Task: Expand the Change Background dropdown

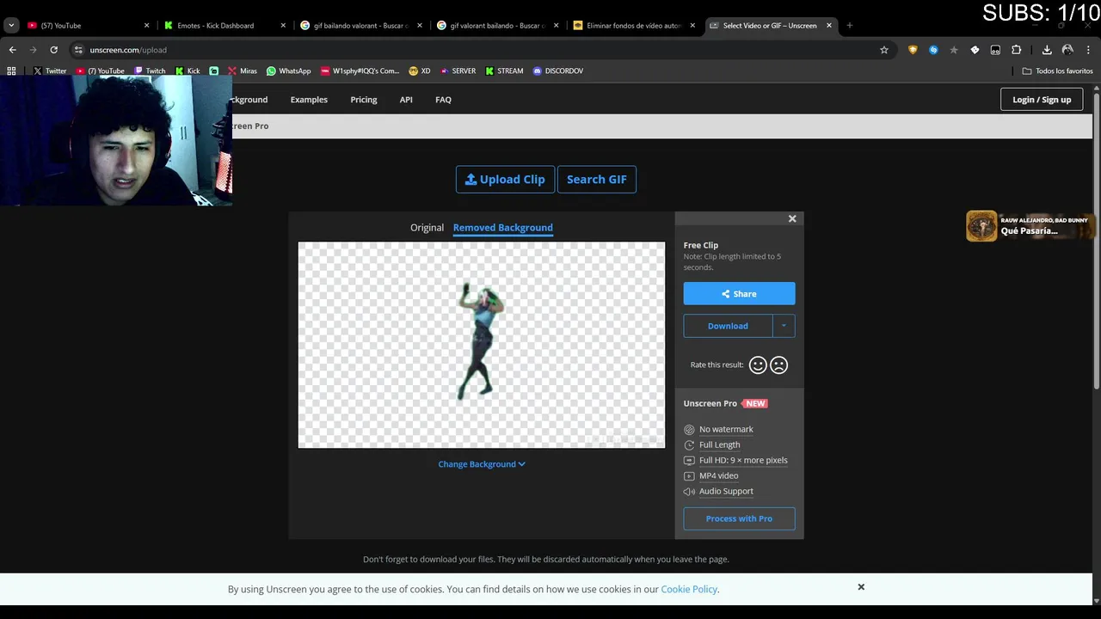Action: point(481,463)
